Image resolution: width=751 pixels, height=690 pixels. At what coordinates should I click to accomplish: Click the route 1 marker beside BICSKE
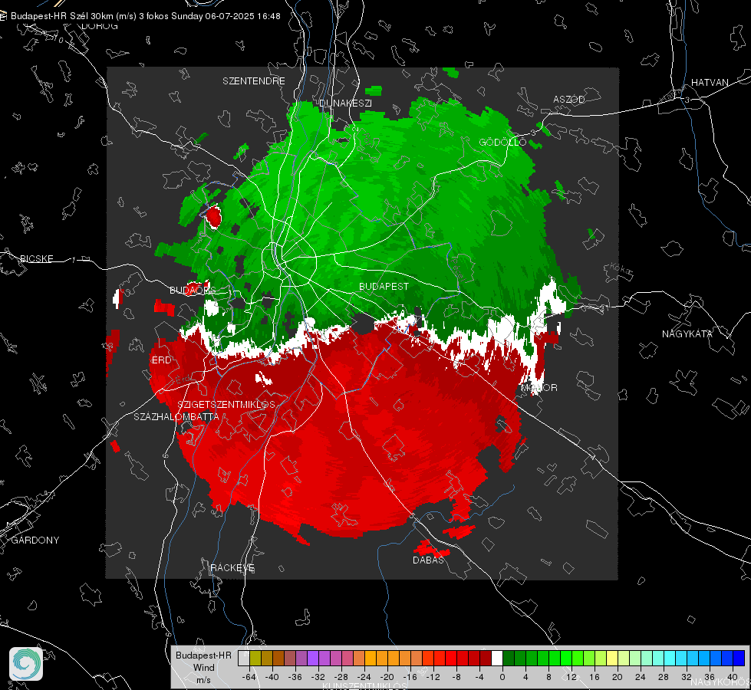(74, 260)
